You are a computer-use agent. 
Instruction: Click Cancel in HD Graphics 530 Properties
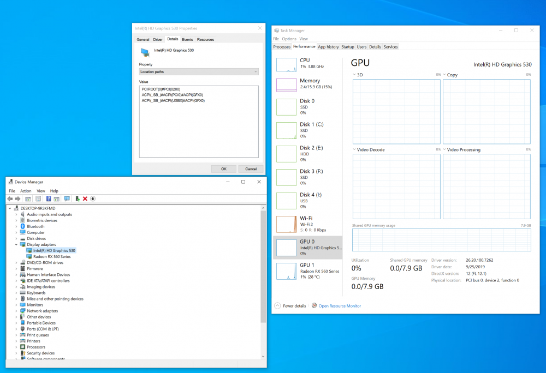[251, 169]
